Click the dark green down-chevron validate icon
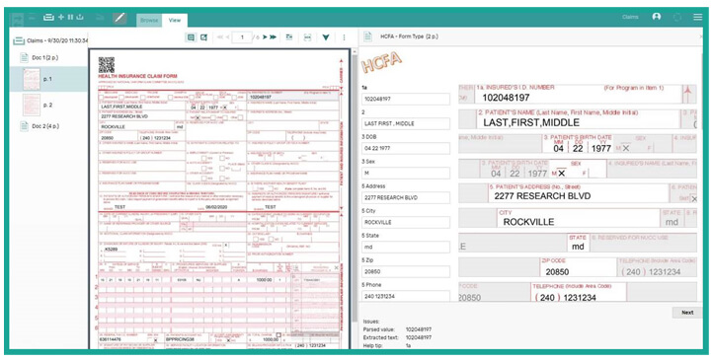This screenshot has height=361, width=713. click(326, 37)
